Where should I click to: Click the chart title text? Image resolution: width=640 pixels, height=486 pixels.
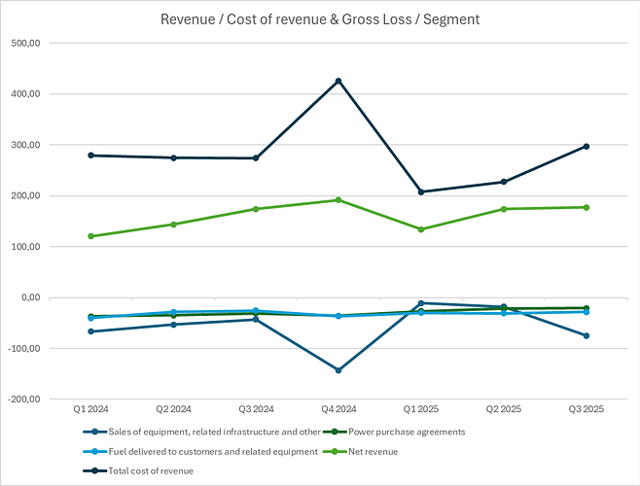(x=320, y=19)
